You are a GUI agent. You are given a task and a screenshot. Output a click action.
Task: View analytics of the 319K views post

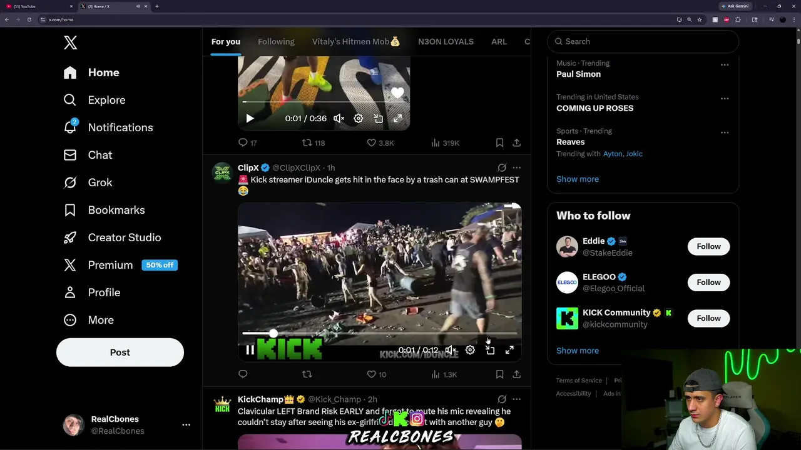[446, 142]
